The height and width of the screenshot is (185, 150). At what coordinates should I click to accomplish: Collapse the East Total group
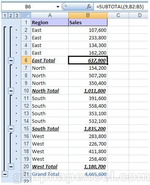11,60
